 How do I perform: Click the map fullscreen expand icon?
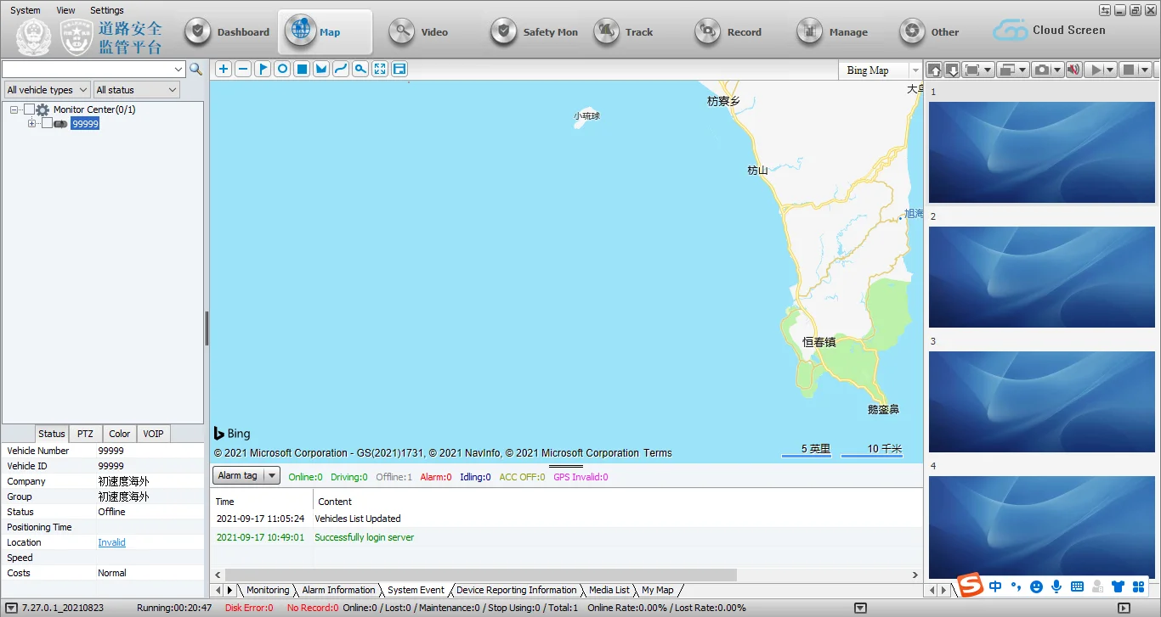[x=380, y=70]
